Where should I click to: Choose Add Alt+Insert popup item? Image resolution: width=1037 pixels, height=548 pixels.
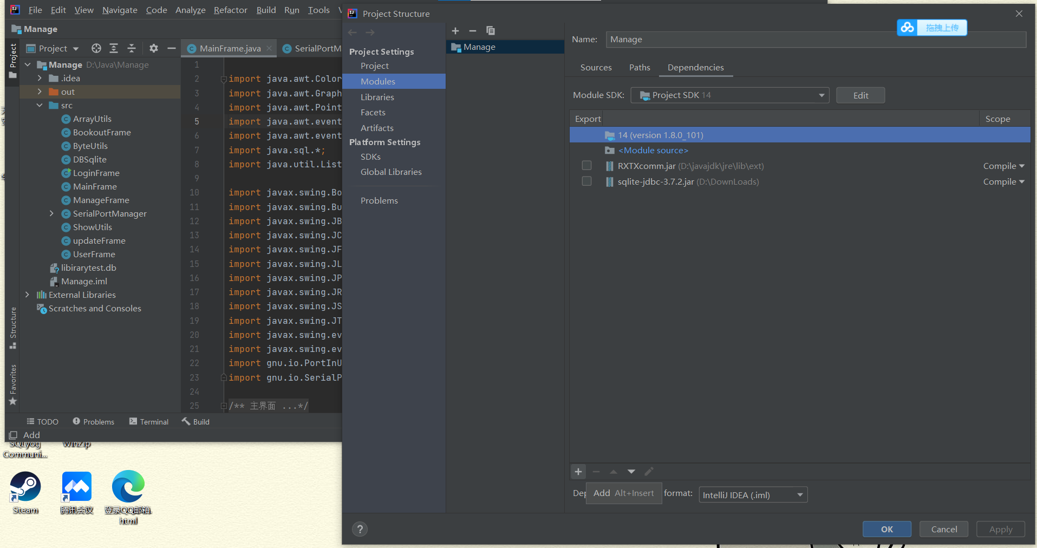coord(624,493)
